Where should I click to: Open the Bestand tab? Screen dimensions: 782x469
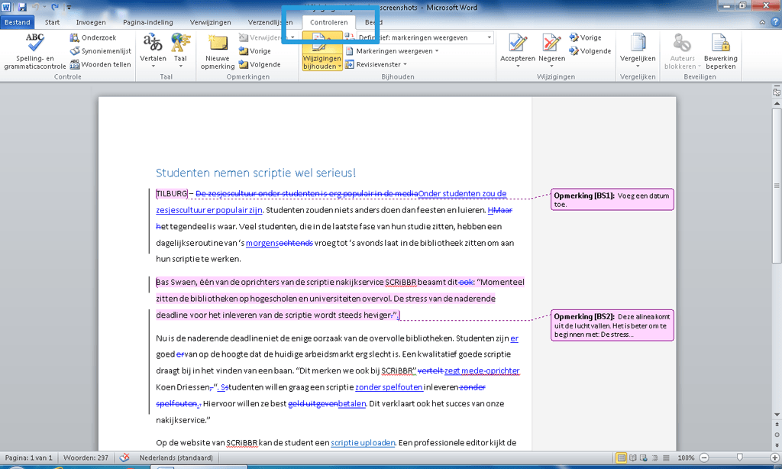tap(18, 22)
